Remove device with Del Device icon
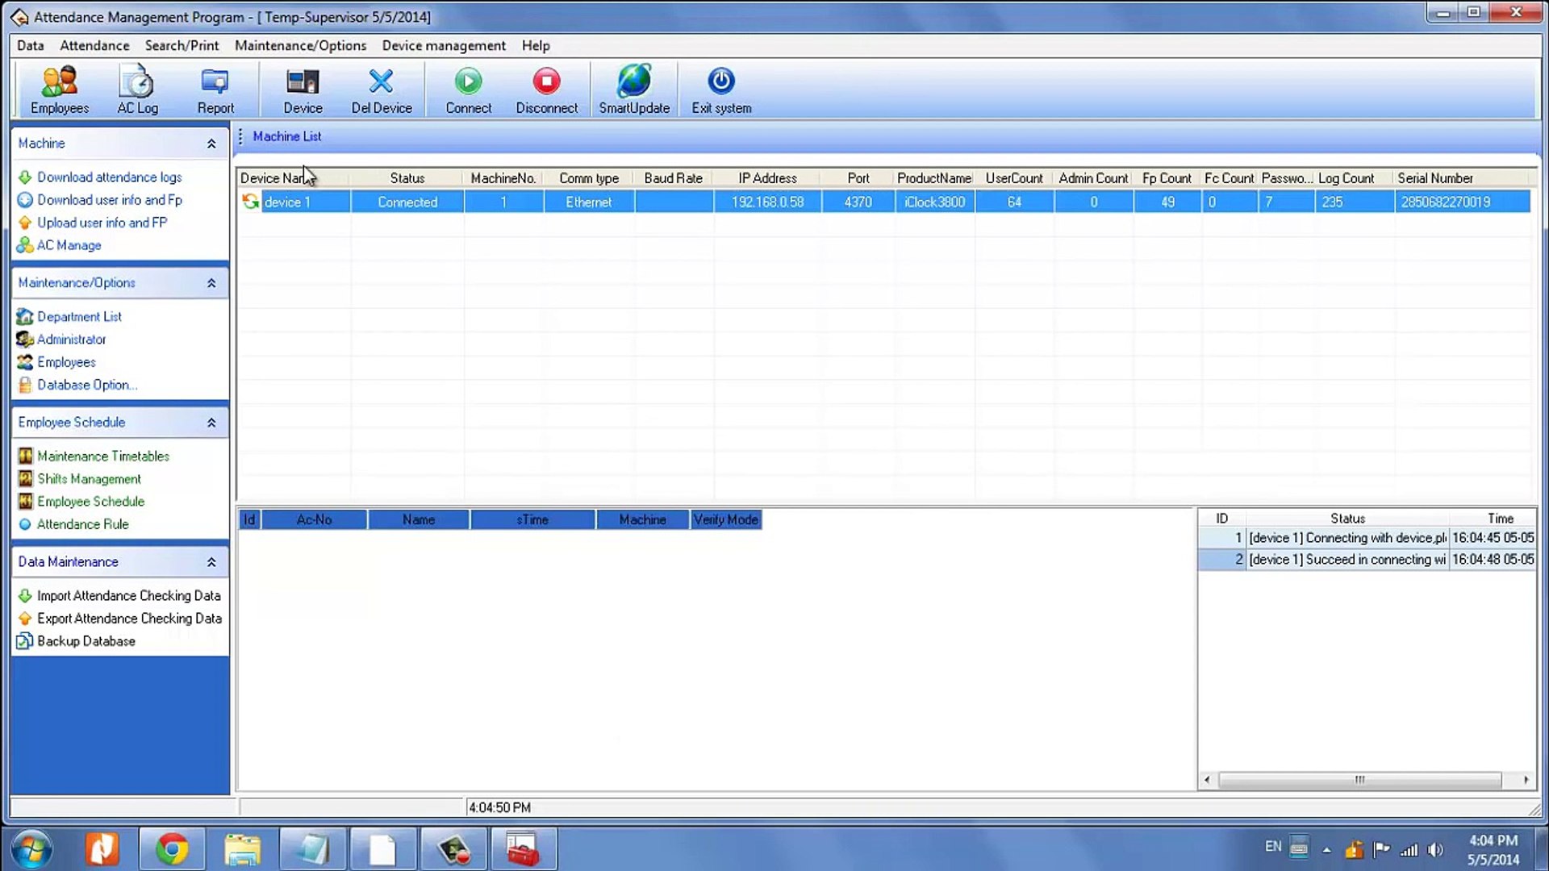This screenshot has width=1549, height=871. tap(381, 81)
